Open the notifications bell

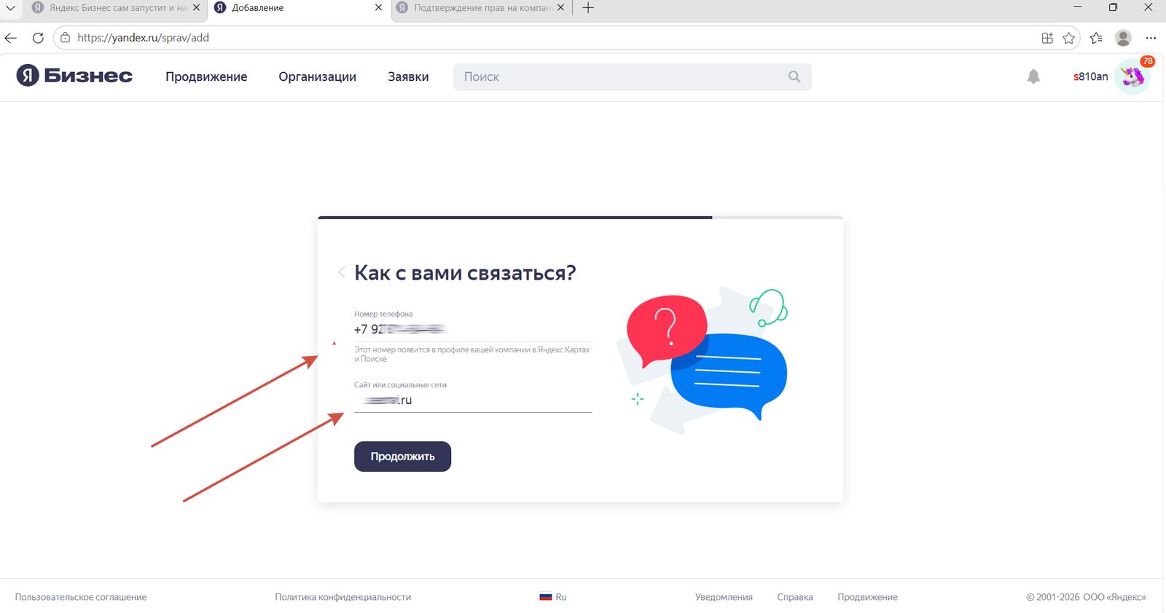[1033, 76]
